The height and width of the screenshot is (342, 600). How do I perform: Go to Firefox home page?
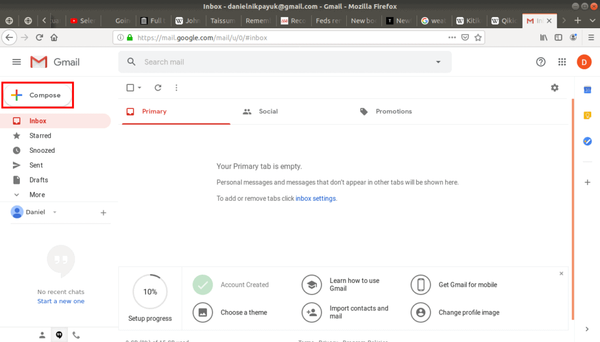[x=54, y=37]
